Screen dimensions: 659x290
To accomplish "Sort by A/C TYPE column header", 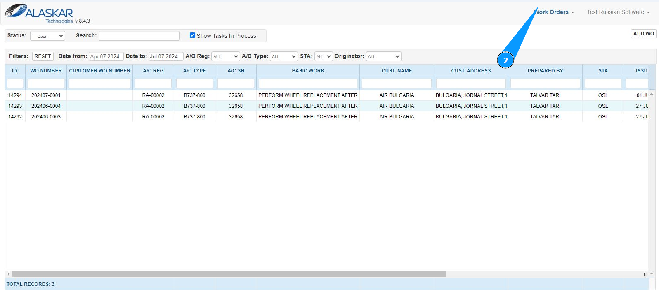I will point(195,71).
